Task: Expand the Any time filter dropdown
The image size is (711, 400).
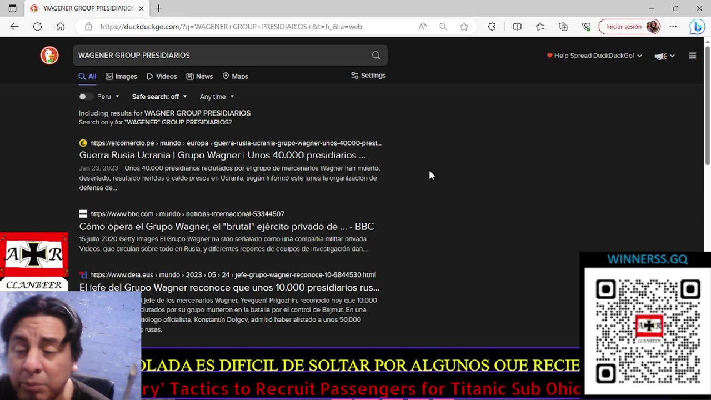Action: click(217, 97)
